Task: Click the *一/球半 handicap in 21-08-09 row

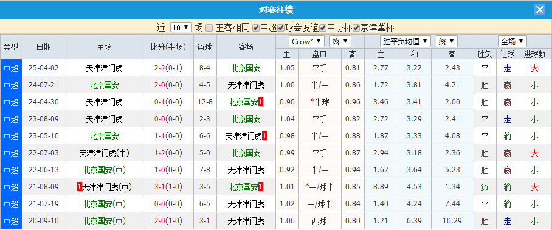Action: (320, 187)
